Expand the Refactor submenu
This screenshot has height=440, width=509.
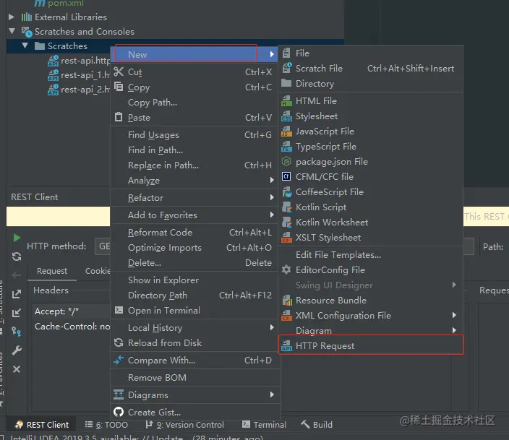coord(272,197)
